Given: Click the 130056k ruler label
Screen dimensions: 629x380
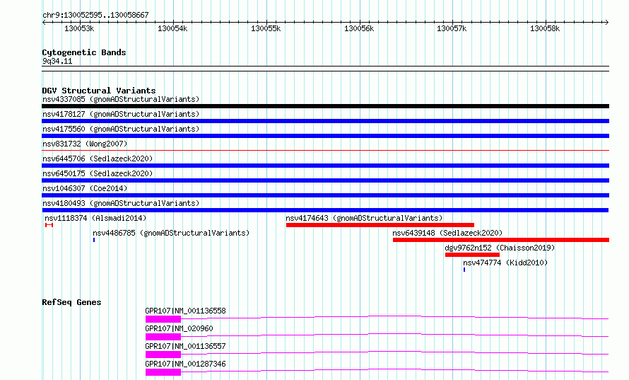Looking at the screenshot, I should pyautogui.click(x=359, y=28).
